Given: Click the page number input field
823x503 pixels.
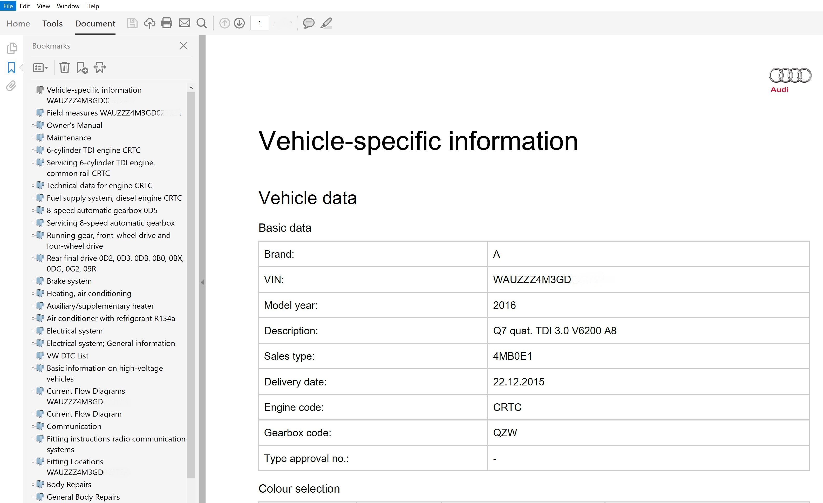Looking at the screenshot, I should tap(260, 23).
